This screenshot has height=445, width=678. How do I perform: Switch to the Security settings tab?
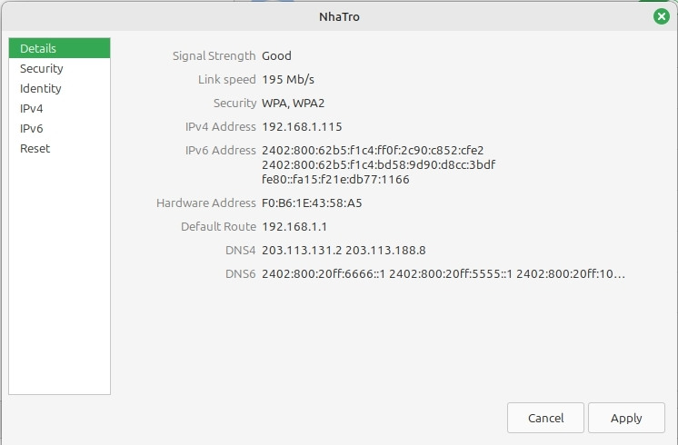(x=42, y=68)
